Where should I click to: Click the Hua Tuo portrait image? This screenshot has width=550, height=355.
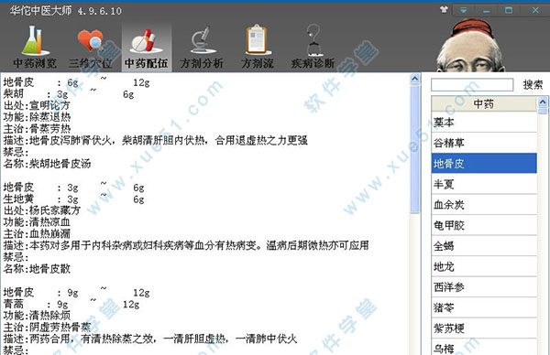click(x=470, y=46)
